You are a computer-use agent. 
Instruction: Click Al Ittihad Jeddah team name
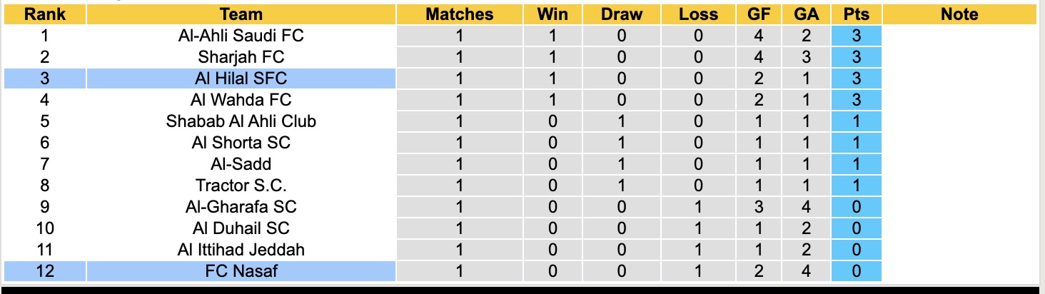(x=241, y=250)
